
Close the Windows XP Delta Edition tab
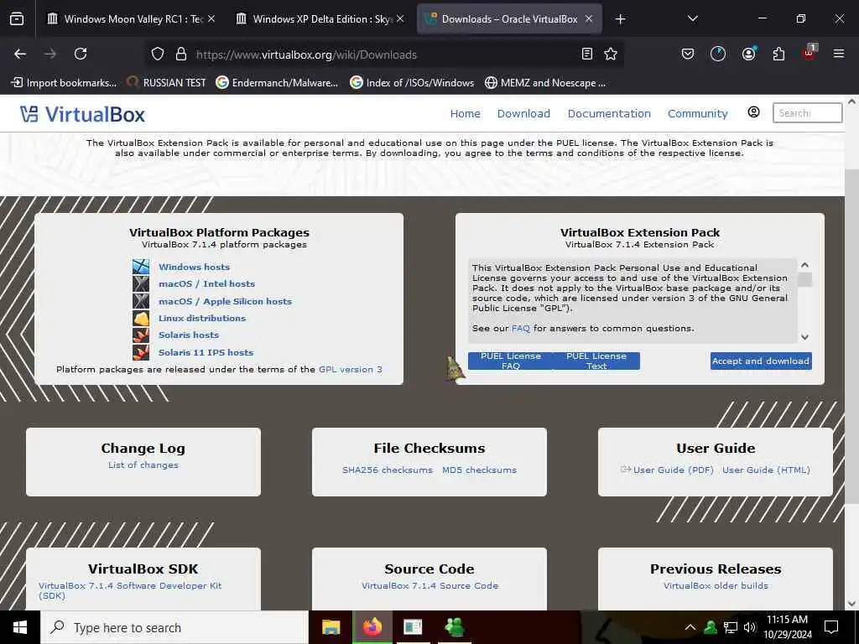(x=400, y=18)
